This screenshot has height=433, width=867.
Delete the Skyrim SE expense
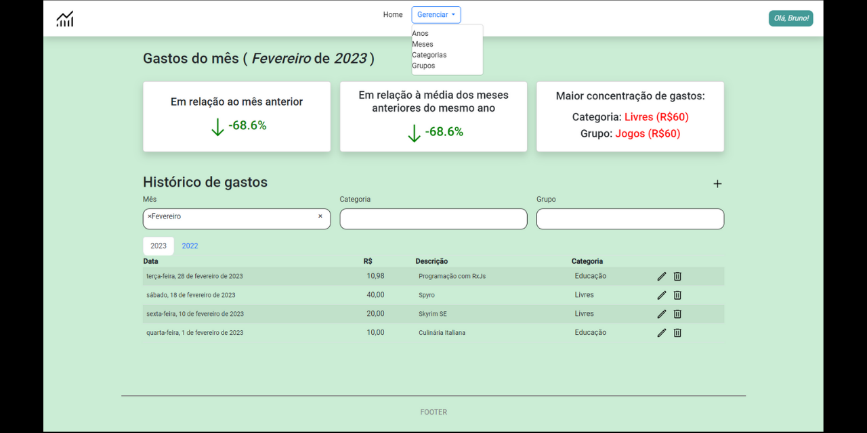[677, 313]
